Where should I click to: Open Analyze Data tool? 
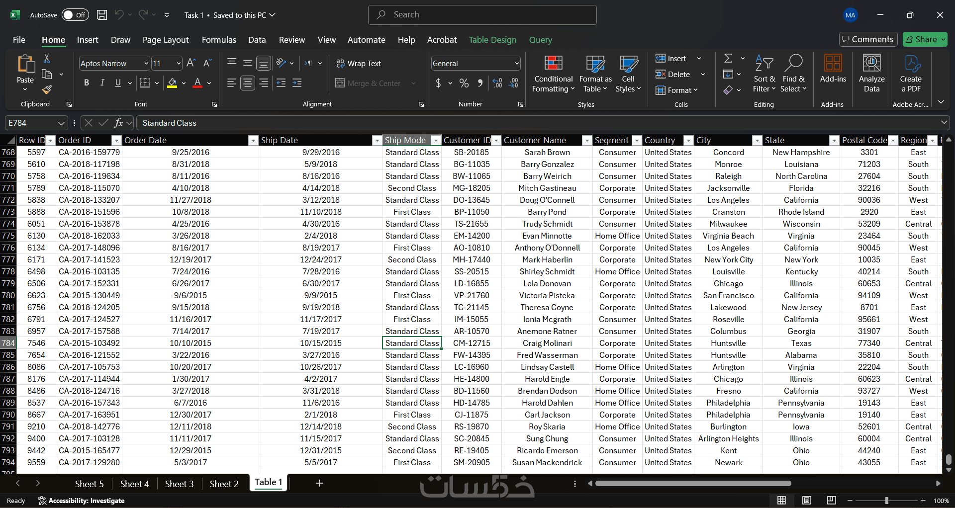(871, 74)
